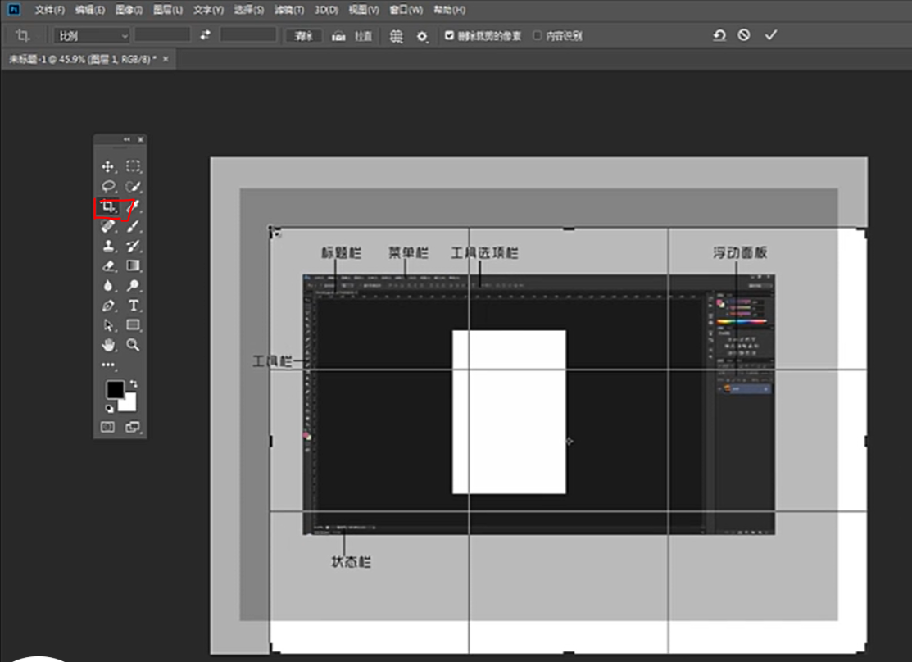Open the 比例 aspect ratio dropdown

point(90,35)
